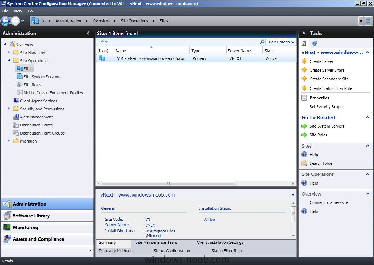Switch to Software Library workspace
This screenshot has width=374, height=265.
click(x=47, y=216)
